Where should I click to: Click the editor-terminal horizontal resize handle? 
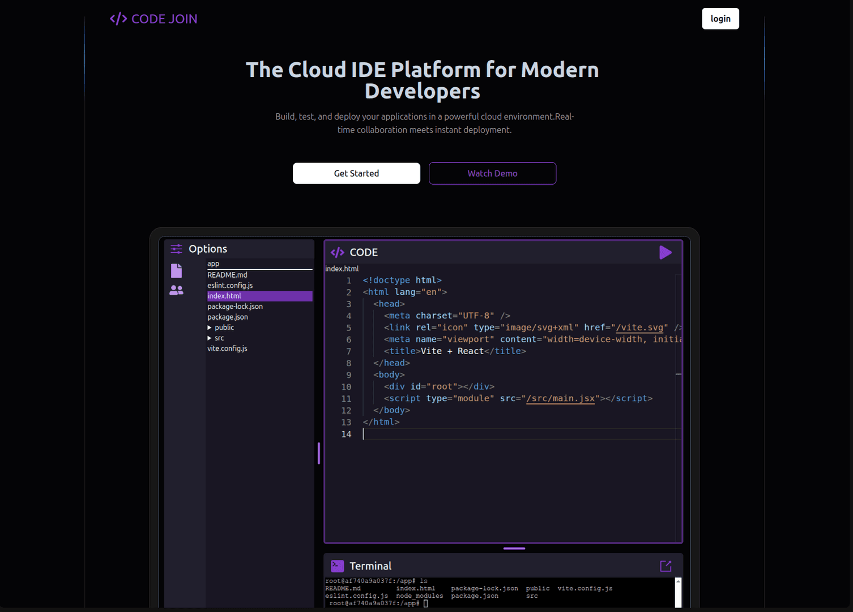point(514,549)
